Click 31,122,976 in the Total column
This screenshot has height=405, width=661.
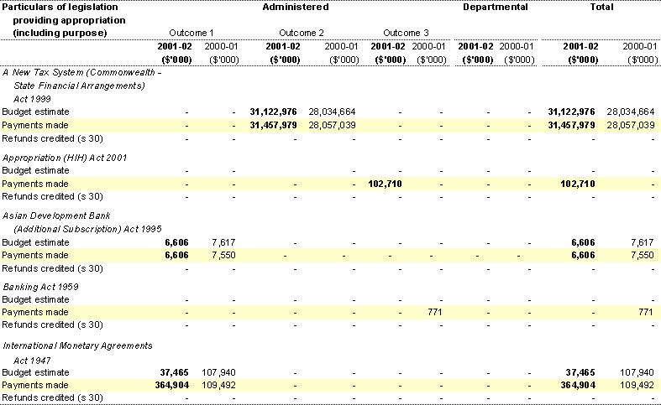click(571, 112)
